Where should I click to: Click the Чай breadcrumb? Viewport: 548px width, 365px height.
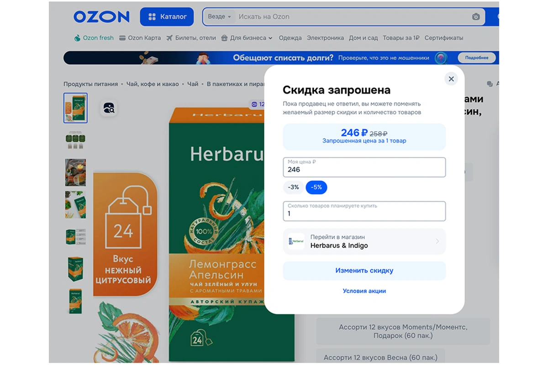tap(193, 84)
